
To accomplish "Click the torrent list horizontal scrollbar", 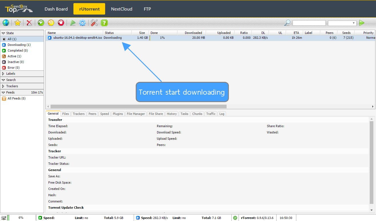I will click(139, 106).
